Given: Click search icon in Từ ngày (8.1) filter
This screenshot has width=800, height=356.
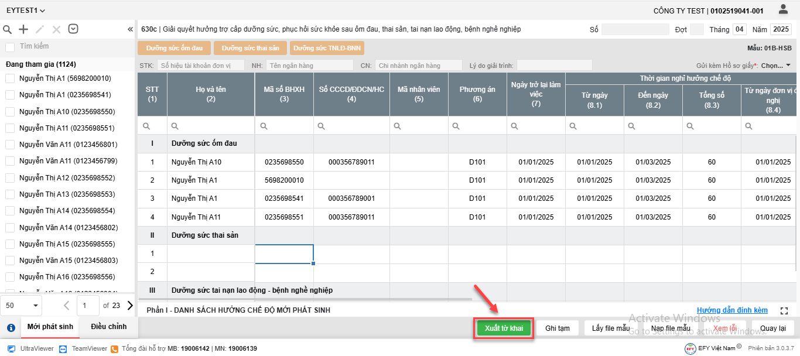Looking at the screenshot, I should tap(574, 126).
